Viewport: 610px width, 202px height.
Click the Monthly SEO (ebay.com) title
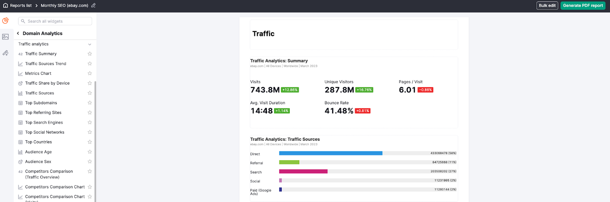coord(64,5)
